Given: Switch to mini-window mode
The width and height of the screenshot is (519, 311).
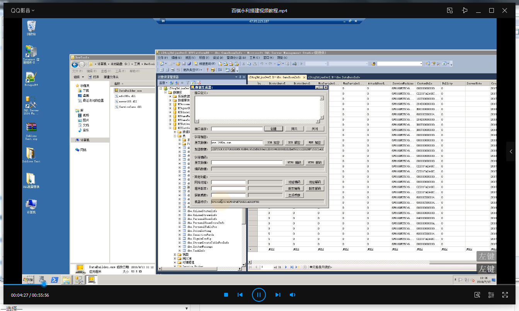Looking at the screenshot, I should click(450, 10).
